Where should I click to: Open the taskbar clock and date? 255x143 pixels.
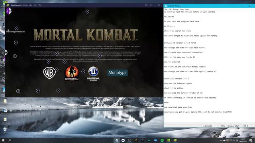[243, 140]
